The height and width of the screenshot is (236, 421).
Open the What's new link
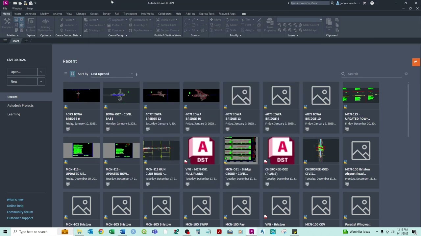point(15,200)
